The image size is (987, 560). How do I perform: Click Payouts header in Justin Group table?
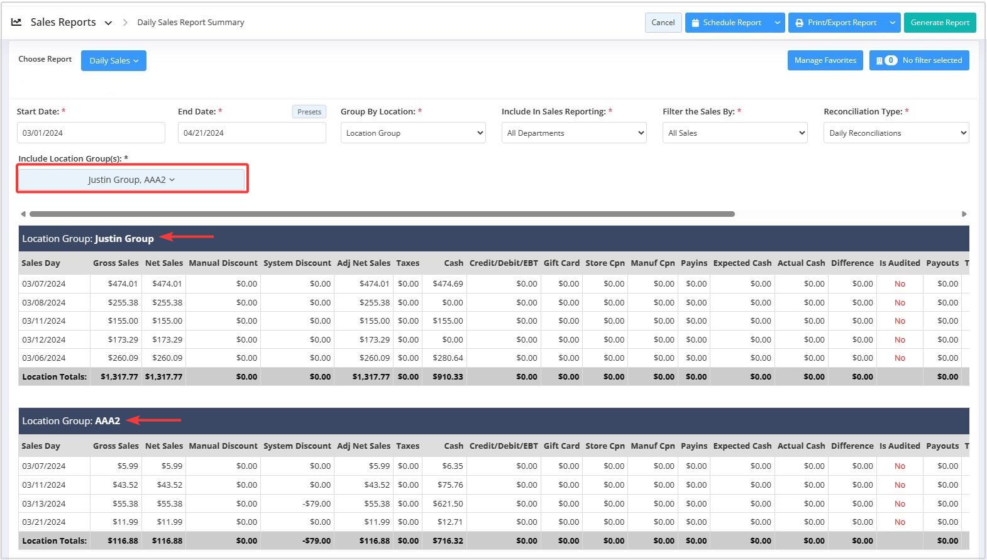tap(942, 263)
